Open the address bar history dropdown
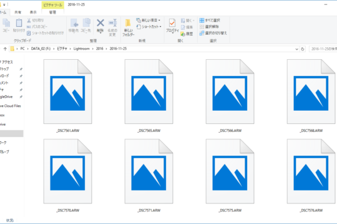The image size is (337, 224). point(297,49)
